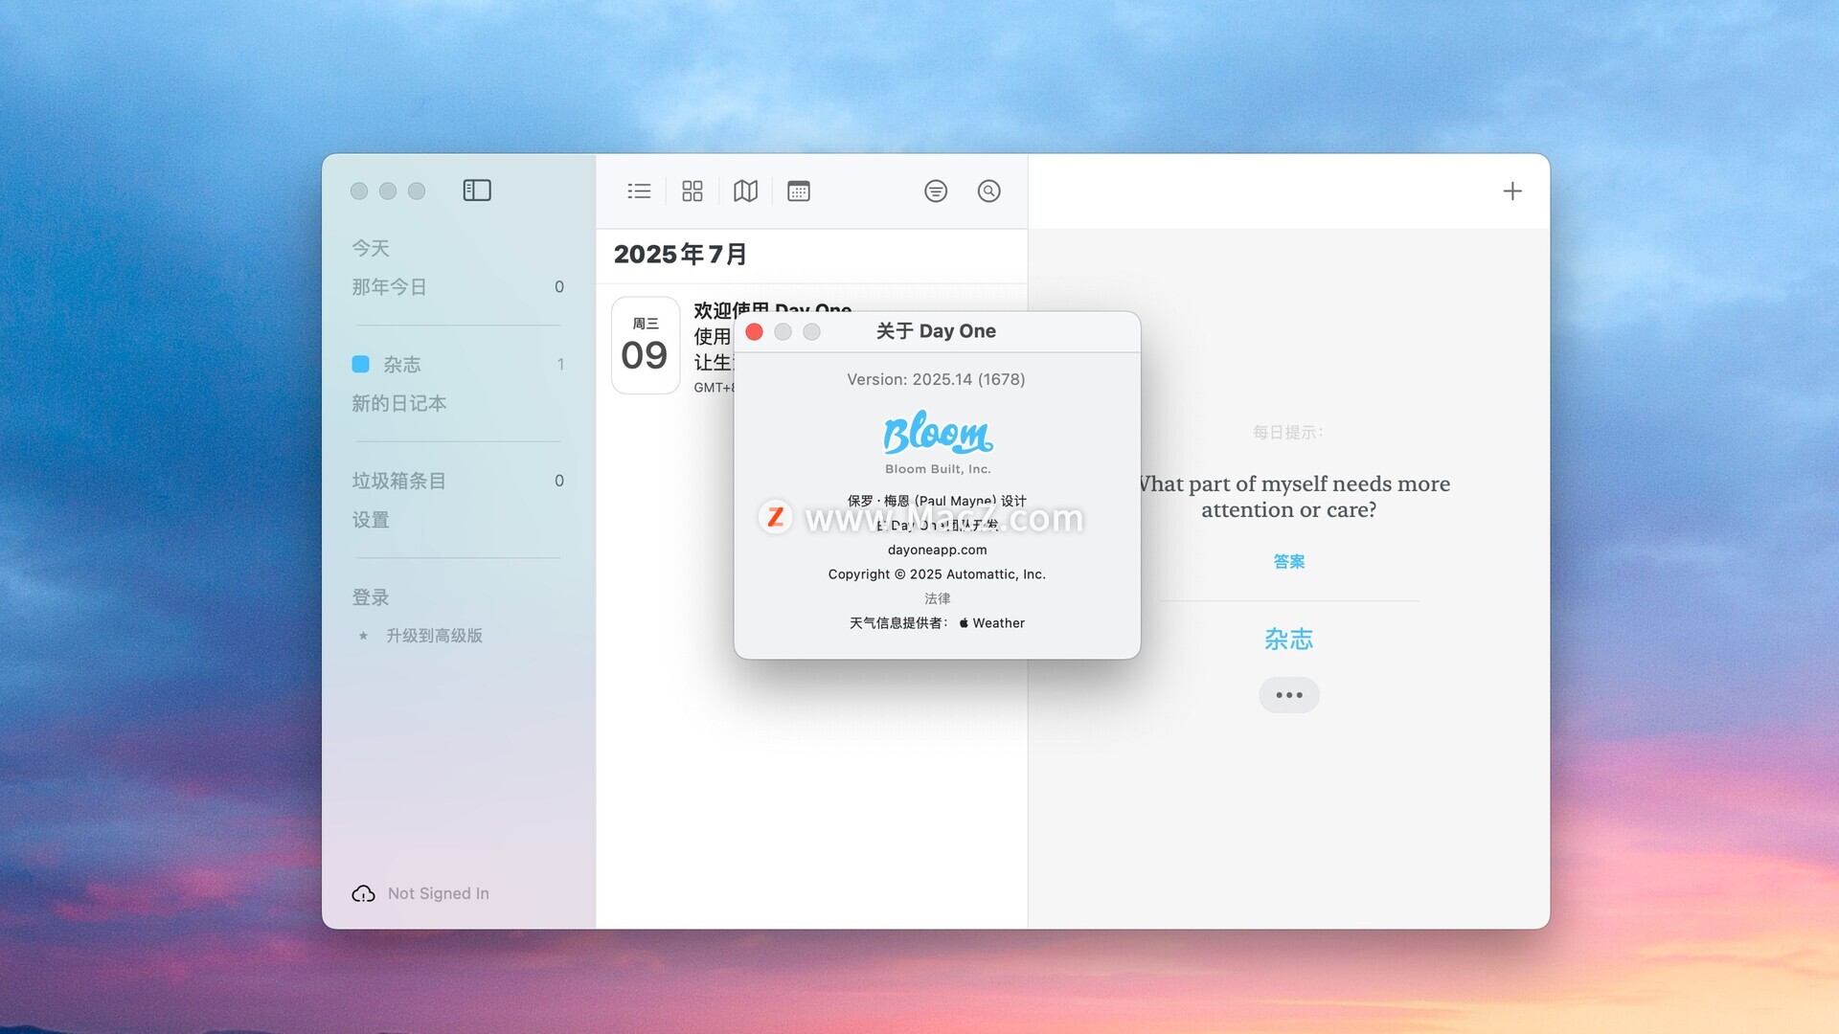Open the three-dots more button
The width and height of the screenshot is (1839, 1034).
(x=1289, y=695)
